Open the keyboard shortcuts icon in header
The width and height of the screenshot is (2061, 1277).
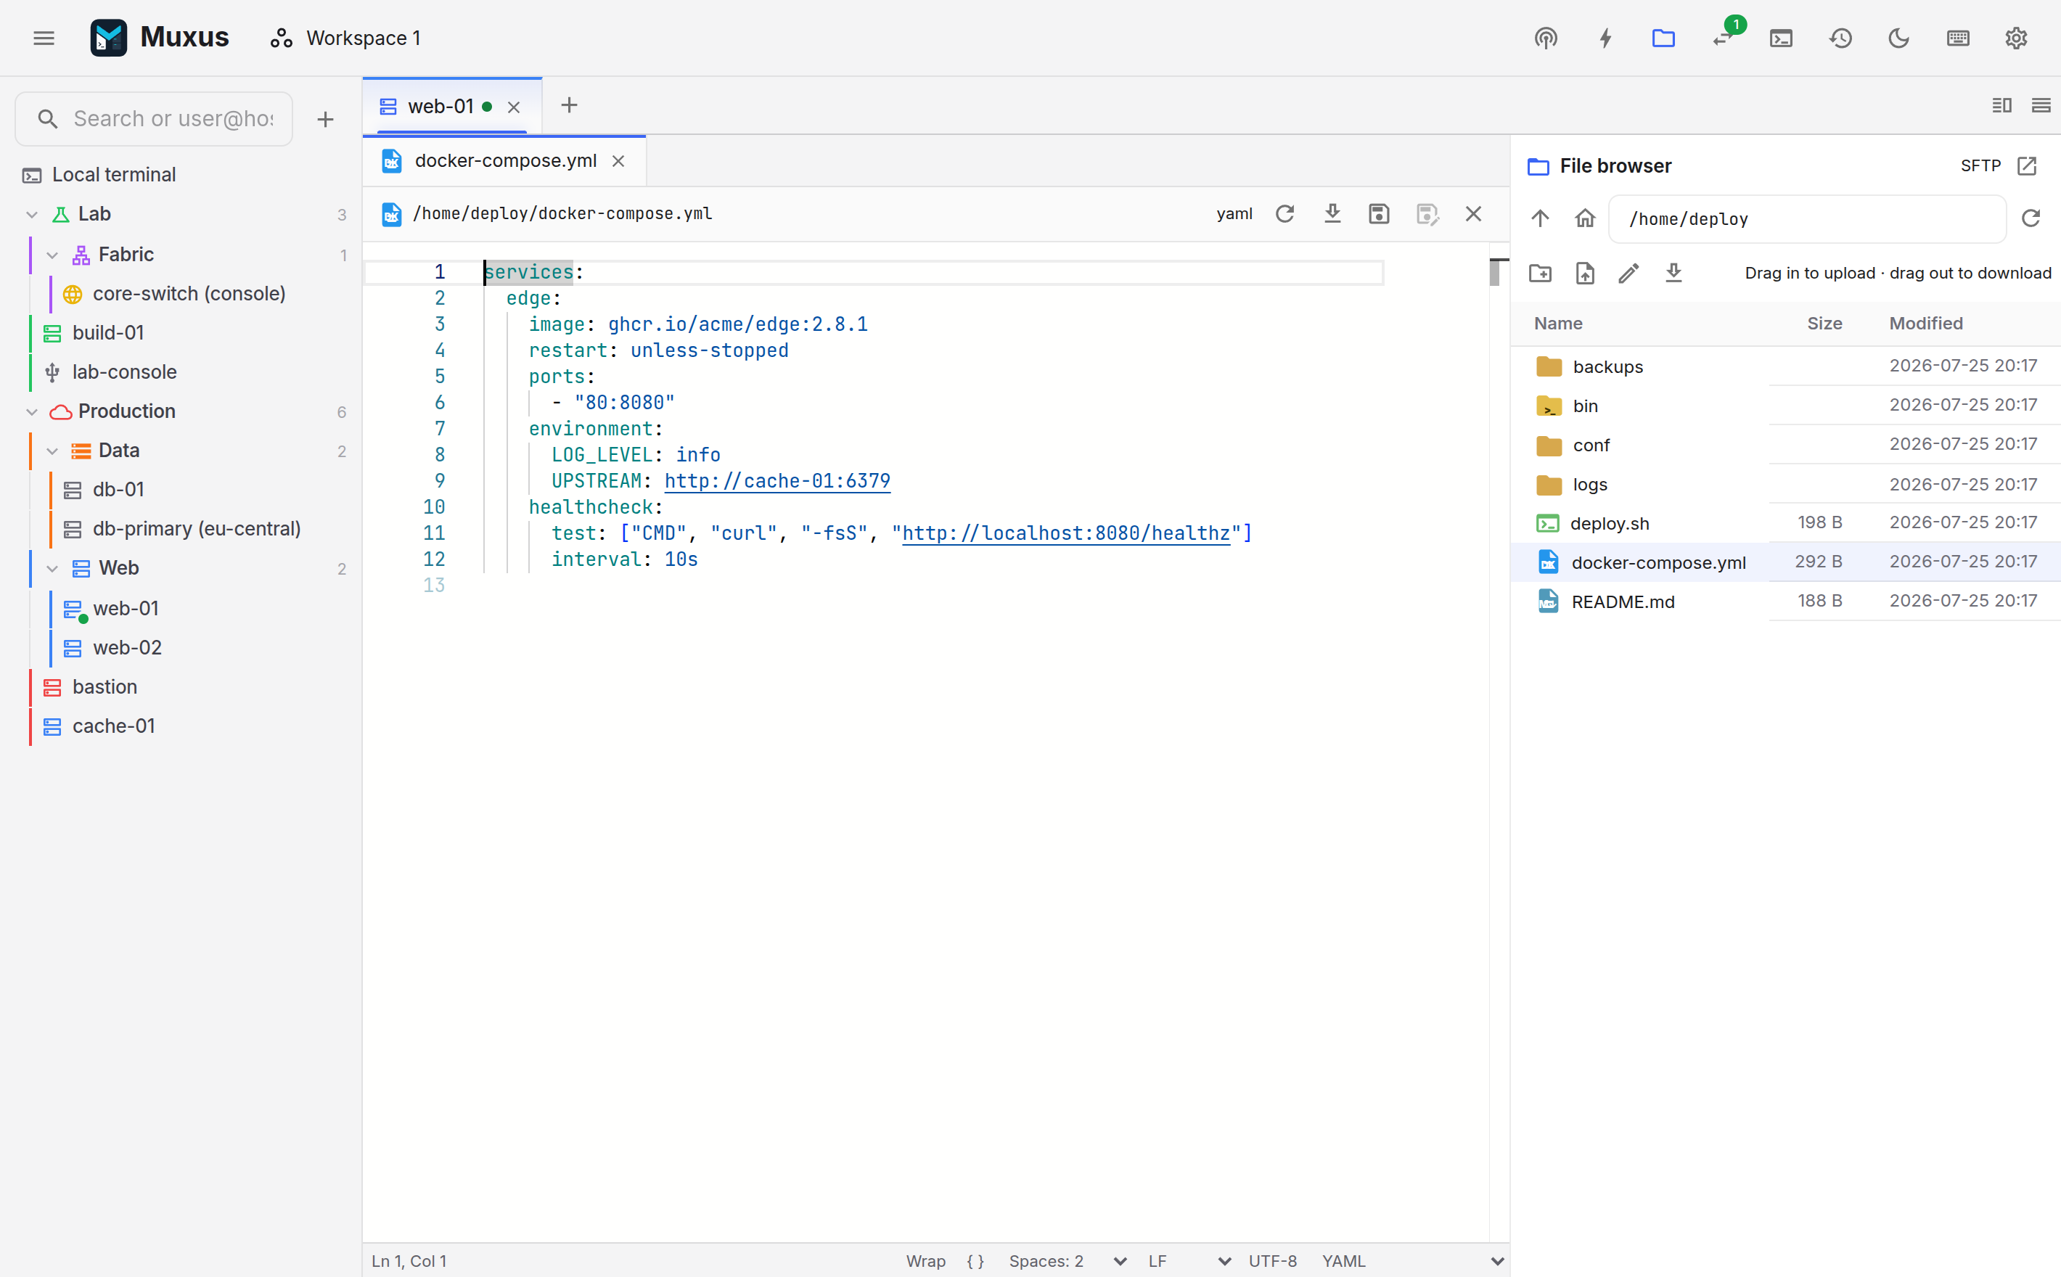tap(1957, 38)
